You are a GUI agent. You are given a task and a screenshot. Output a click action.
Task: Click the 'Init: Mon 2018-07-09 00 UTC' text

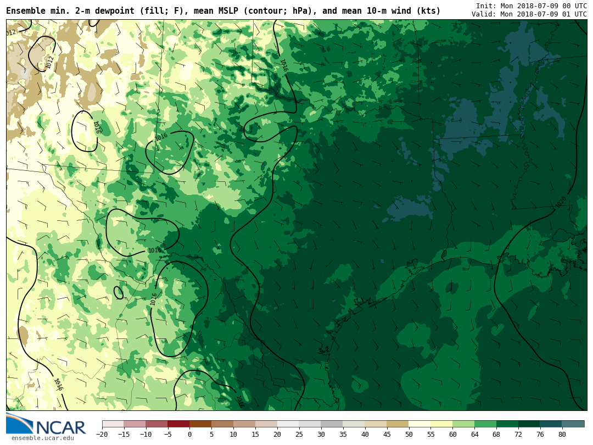click(532, 5)
